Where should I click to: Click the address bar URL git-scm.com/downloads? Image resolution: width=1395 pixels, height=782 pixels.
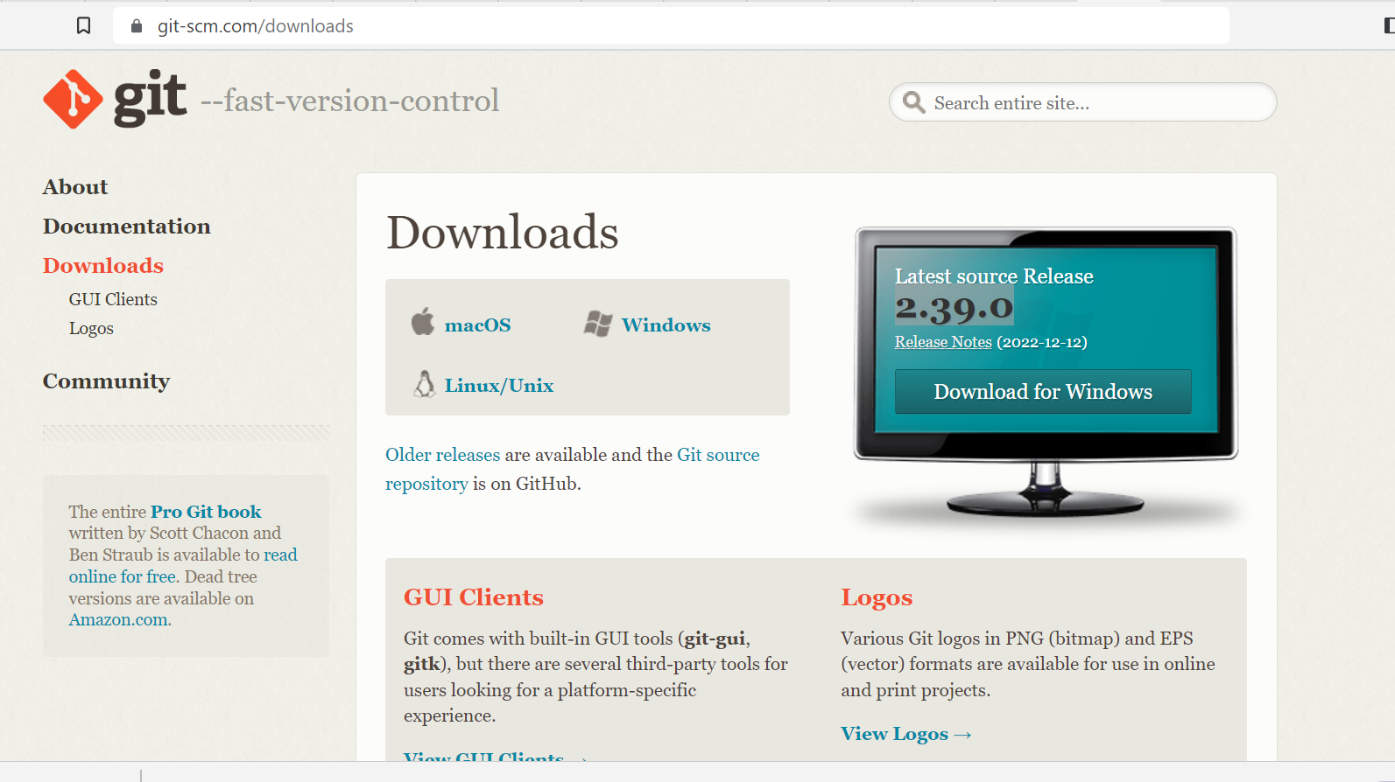click(x=256, y=26)
